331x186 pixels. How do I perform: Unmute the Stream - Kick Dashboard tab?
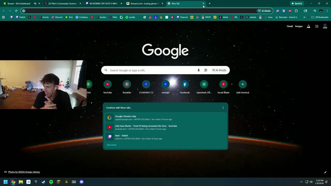35,4
